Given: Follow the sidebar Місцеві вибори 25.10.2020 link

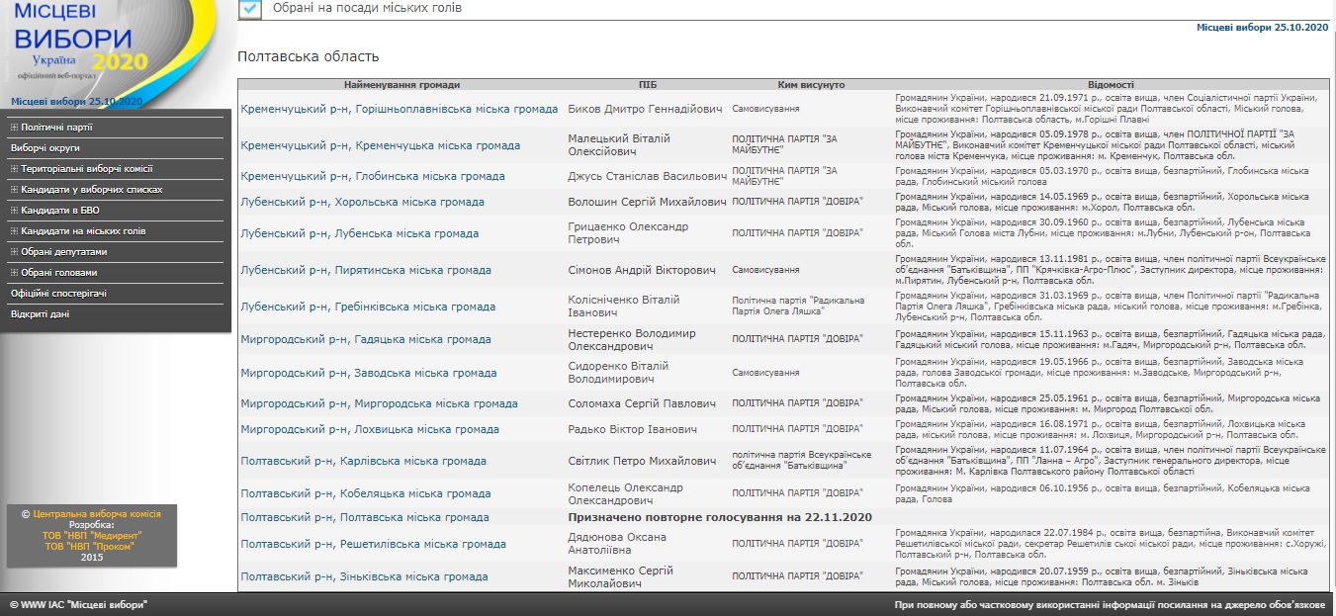Looking at the screenshot, I should point(77,102).
